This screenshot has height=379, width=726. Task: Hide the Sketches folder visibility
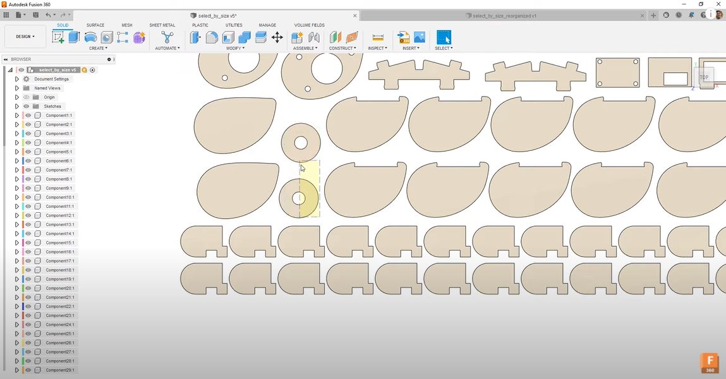(x=26, y=106)
